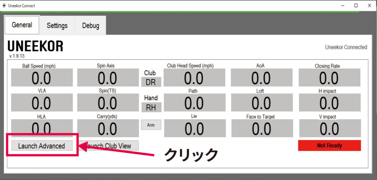Maximize the Uneekor Connect window

click(356, 6)
